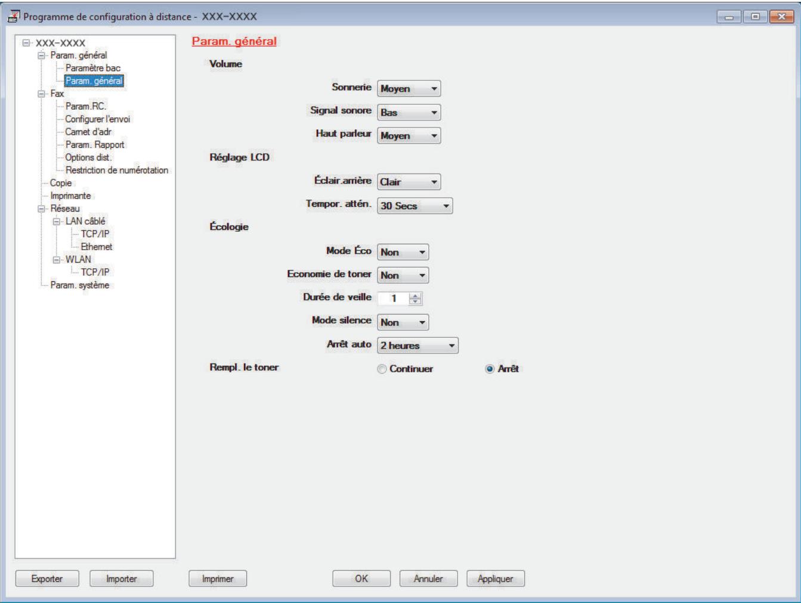Click the Appliquer button
Viewport: 801px width, 603px height.
(x=496, y=579)
